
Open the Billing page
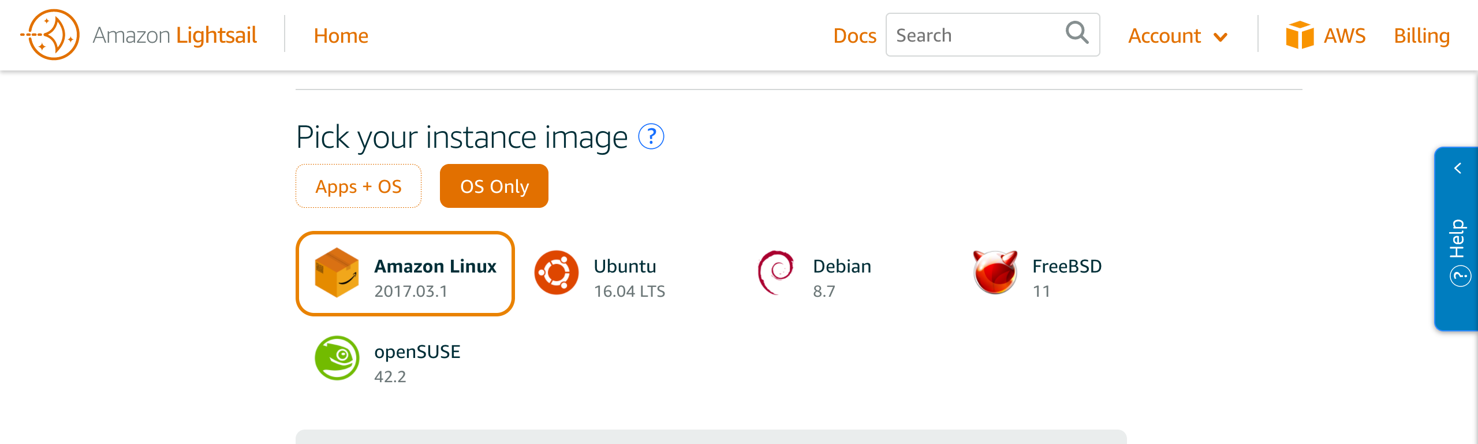click(1421, 36)
